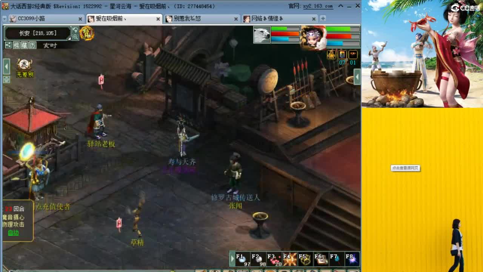483x272 pixels.
Task: Talk to 修罗古城传送人 张闻 NPC
Action: (234, 173)
